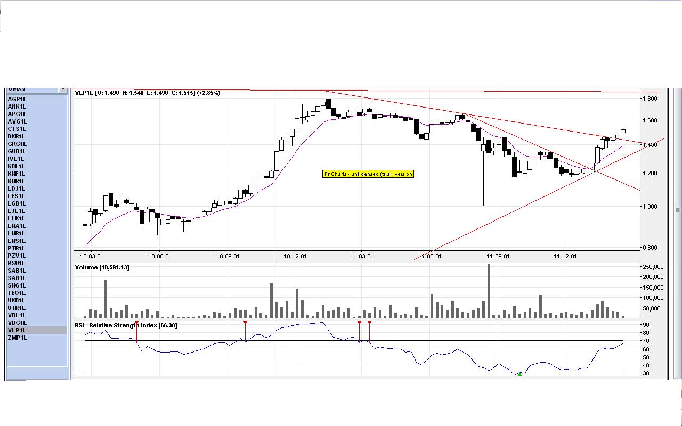
Task: Click the empty field below ticker list
Action: (37, 374)
